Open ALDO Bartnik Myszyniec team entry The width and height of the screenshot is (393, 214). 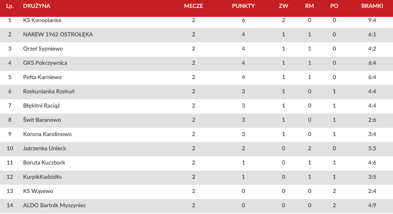[x=55, y=205]
